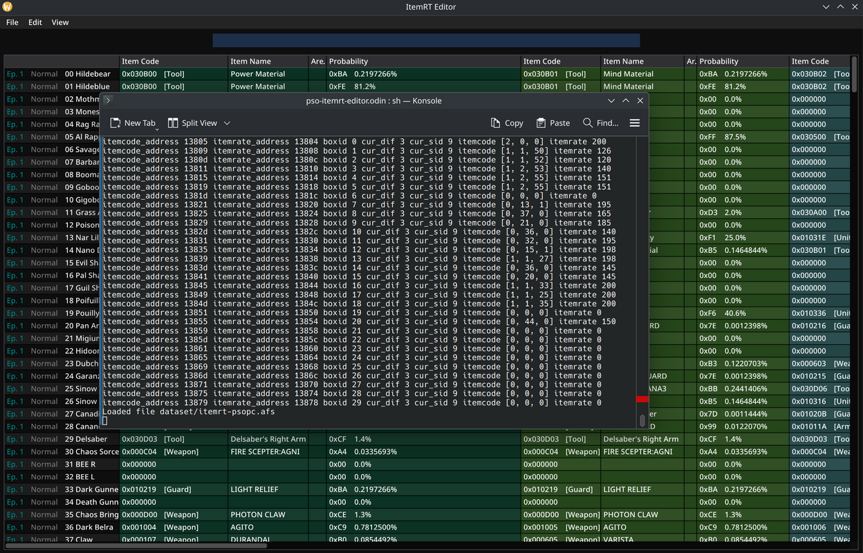Click the dark blue bar below the menu
The image size is (863, 553).
(426, 41)
